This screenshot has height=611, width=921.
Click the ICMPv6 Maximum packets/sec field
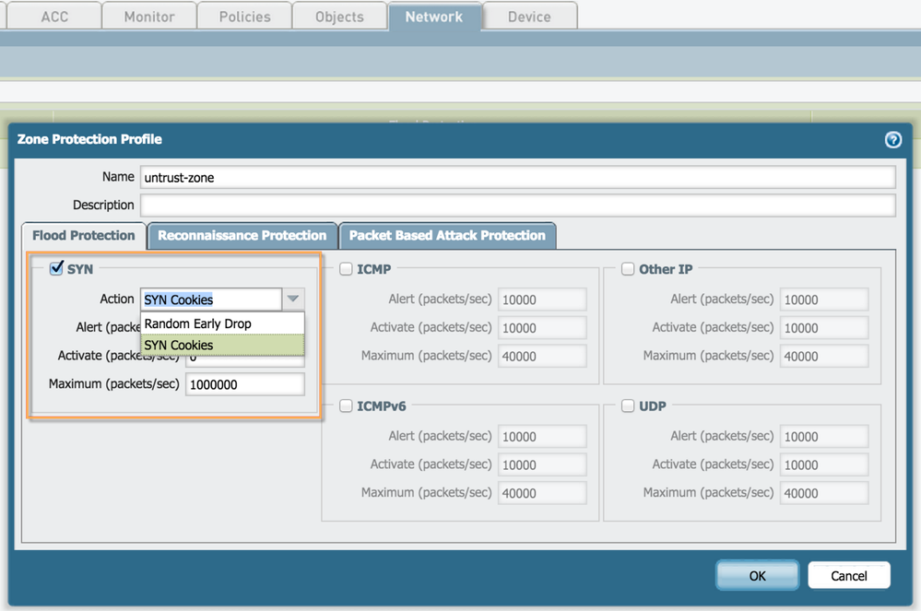[x=542, y=492]
